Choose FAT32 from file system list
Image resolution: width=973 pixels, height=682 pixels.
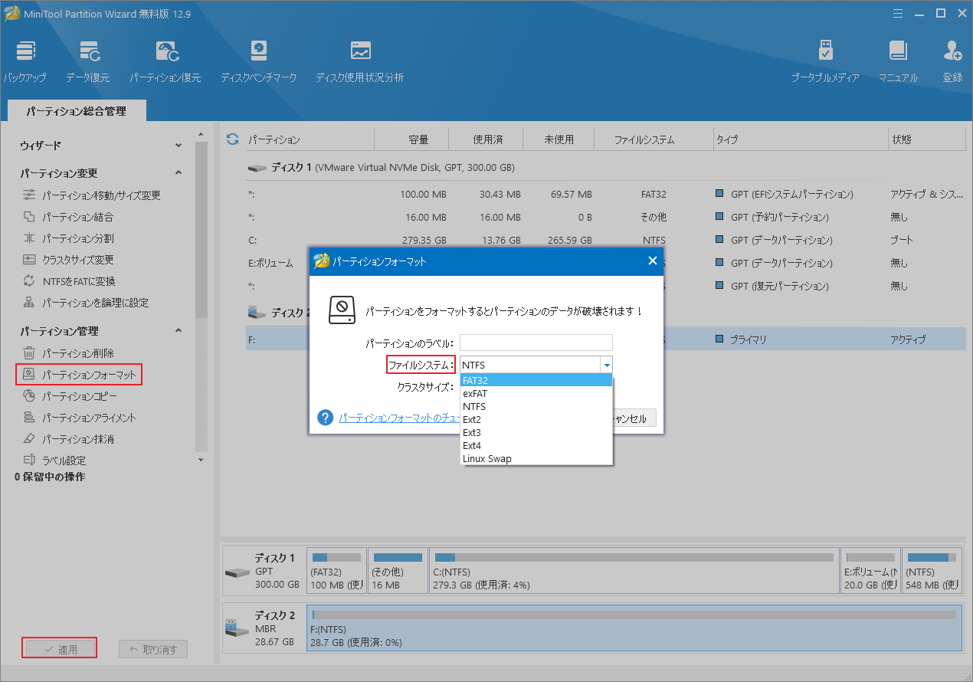pyautogui.click(x=536, y=380)
